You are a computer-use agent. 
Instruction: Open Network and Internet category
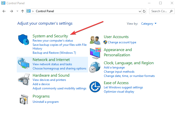[51, 60]
